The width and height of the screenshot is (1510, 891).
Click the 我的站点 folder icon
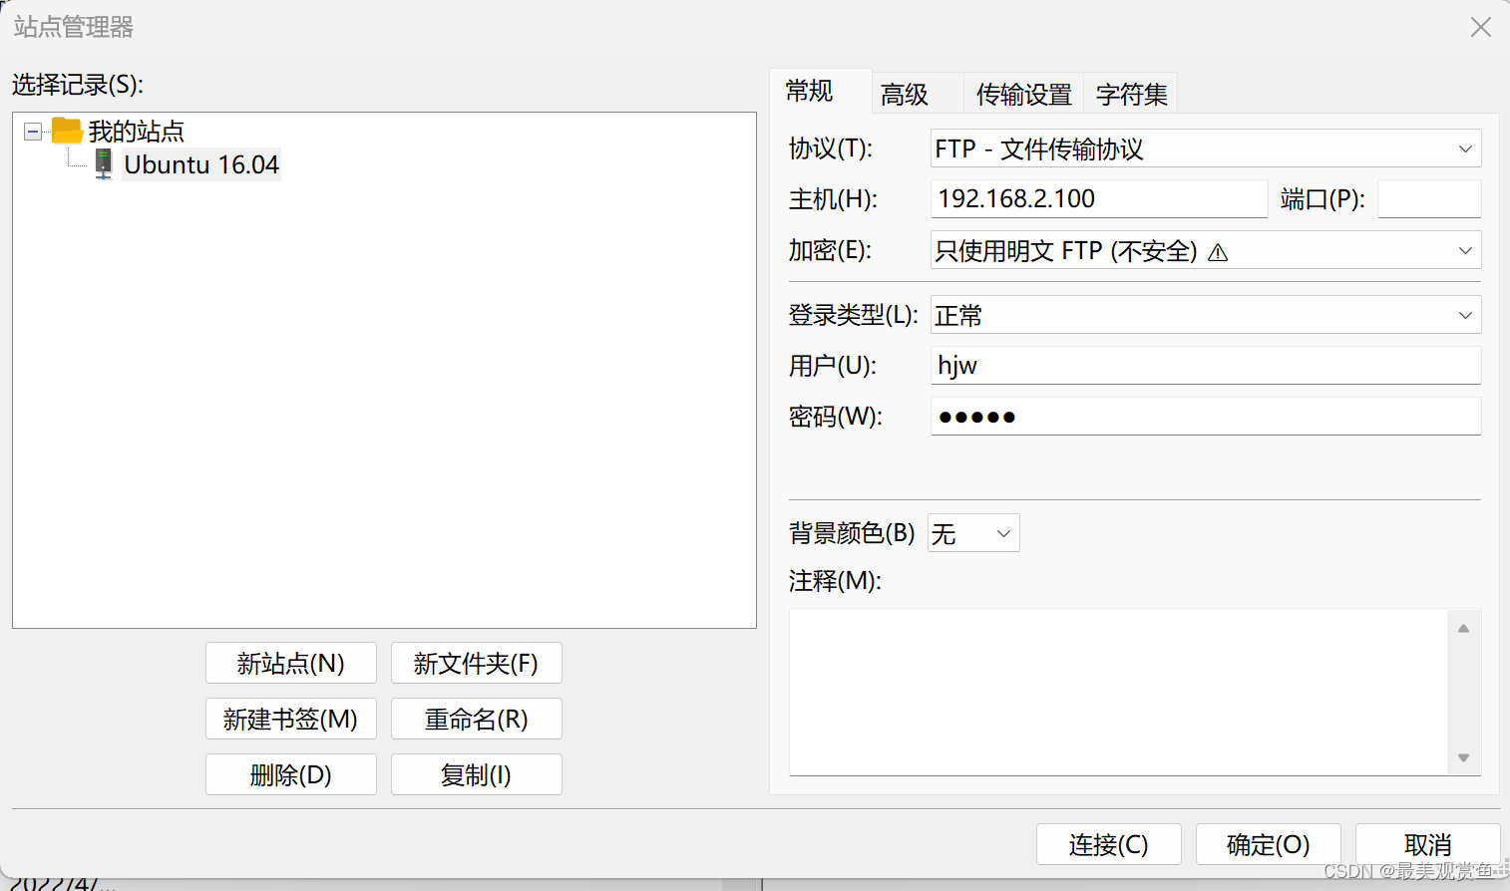click(x=67, y=131)
